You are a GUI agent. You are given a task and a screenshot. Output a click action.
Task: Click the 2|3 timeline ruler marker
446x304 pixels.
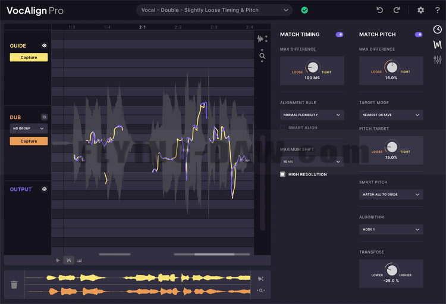(x=213, y=27)
